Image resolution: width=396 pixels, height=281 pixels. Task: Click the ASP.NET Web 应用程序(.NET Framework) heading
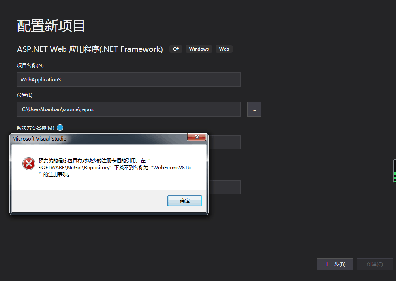click(90, 49)
